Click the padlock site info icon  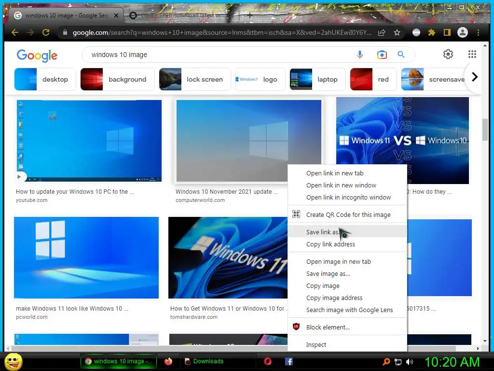click(x=65, y=32)
